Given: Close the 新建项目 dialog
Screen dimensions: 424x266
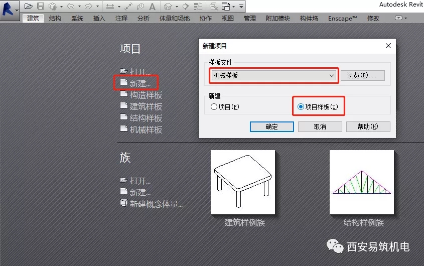Looking at the screenshot, I should 388,46.
